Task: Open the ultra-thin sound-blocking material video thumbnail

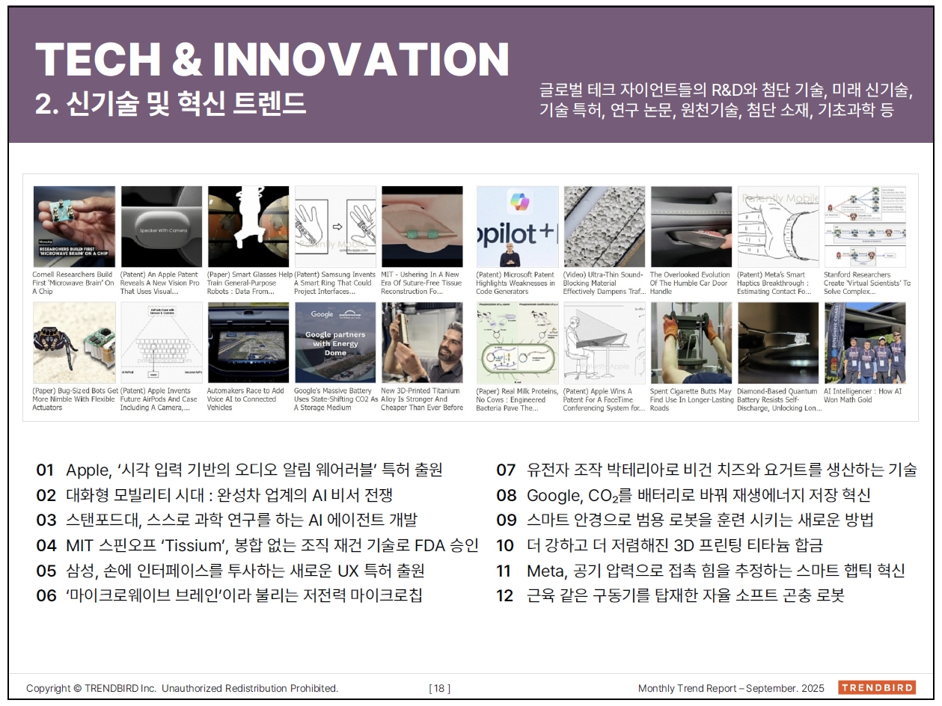Action: (604, 227)
